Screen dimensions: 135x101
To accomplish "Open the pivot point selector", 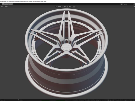I will [65, 6].
